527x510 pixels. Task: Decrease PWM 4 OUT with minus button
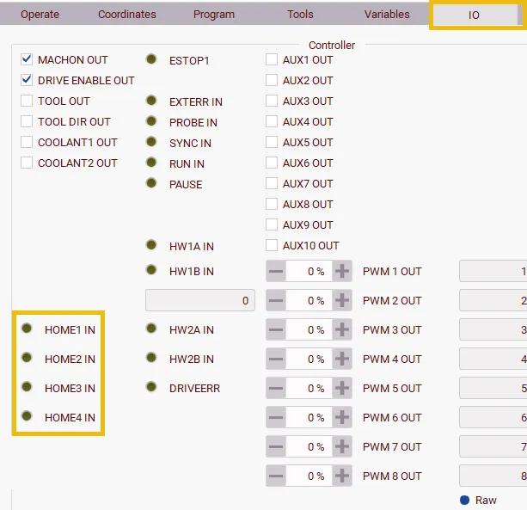point(276,359)
